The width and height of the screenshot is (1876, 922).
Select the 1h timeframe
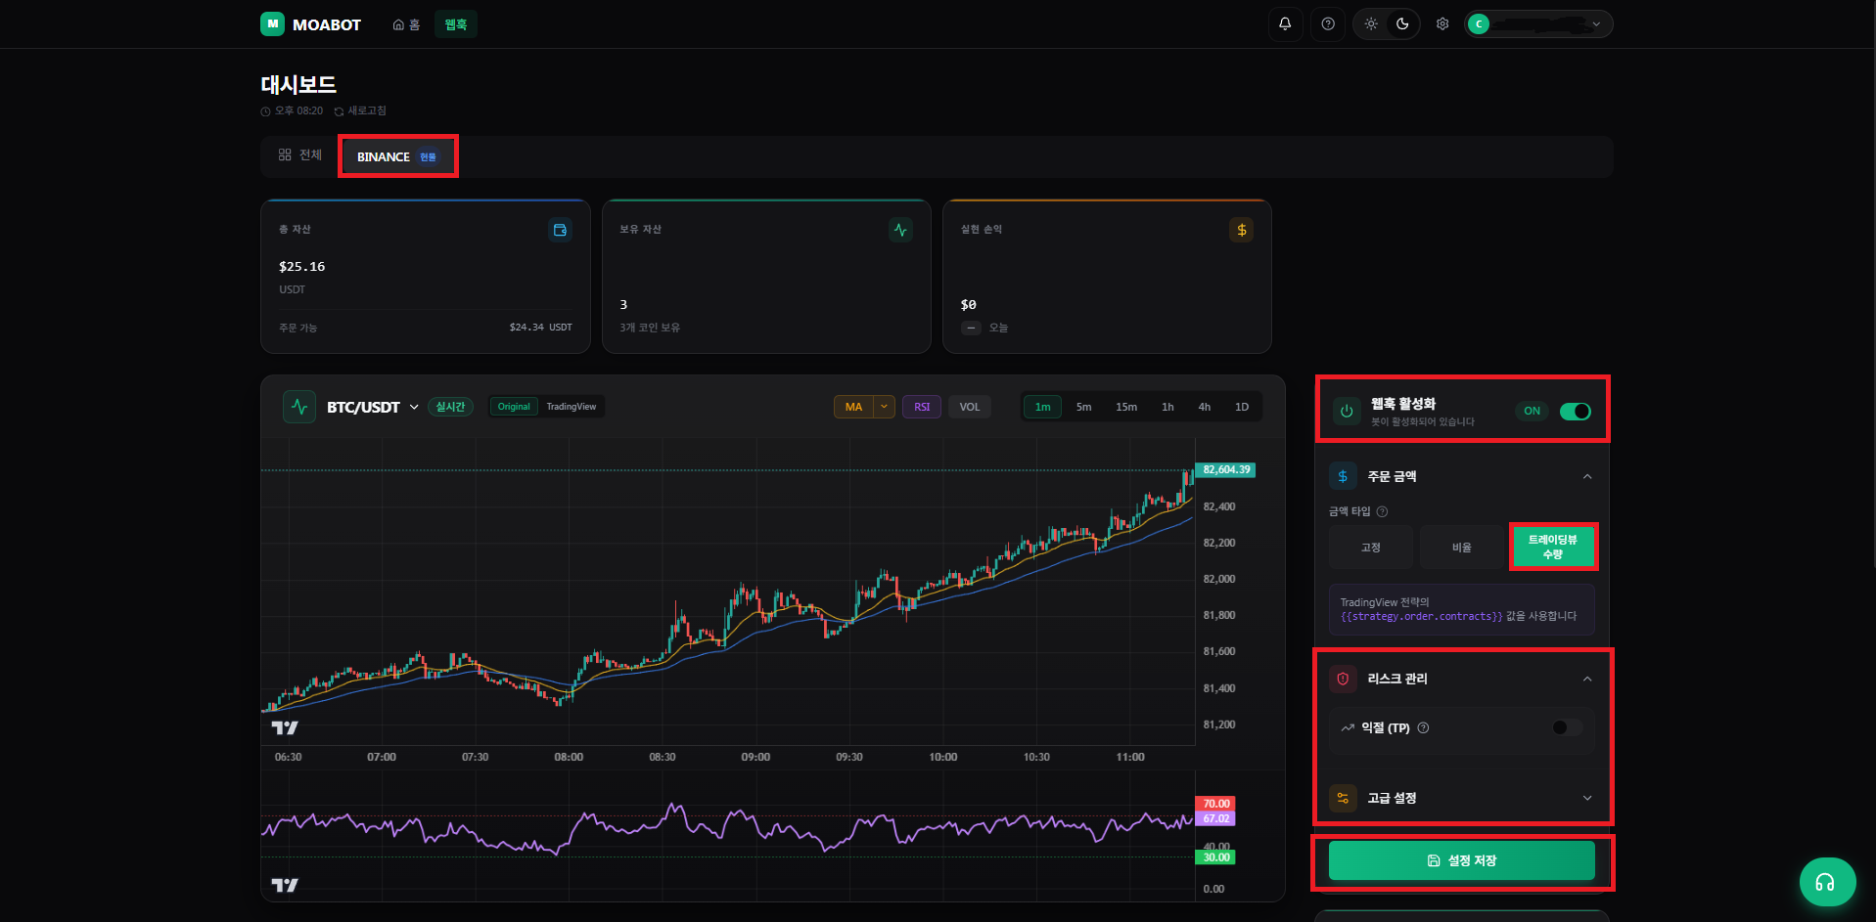(x=1167, y=407)
